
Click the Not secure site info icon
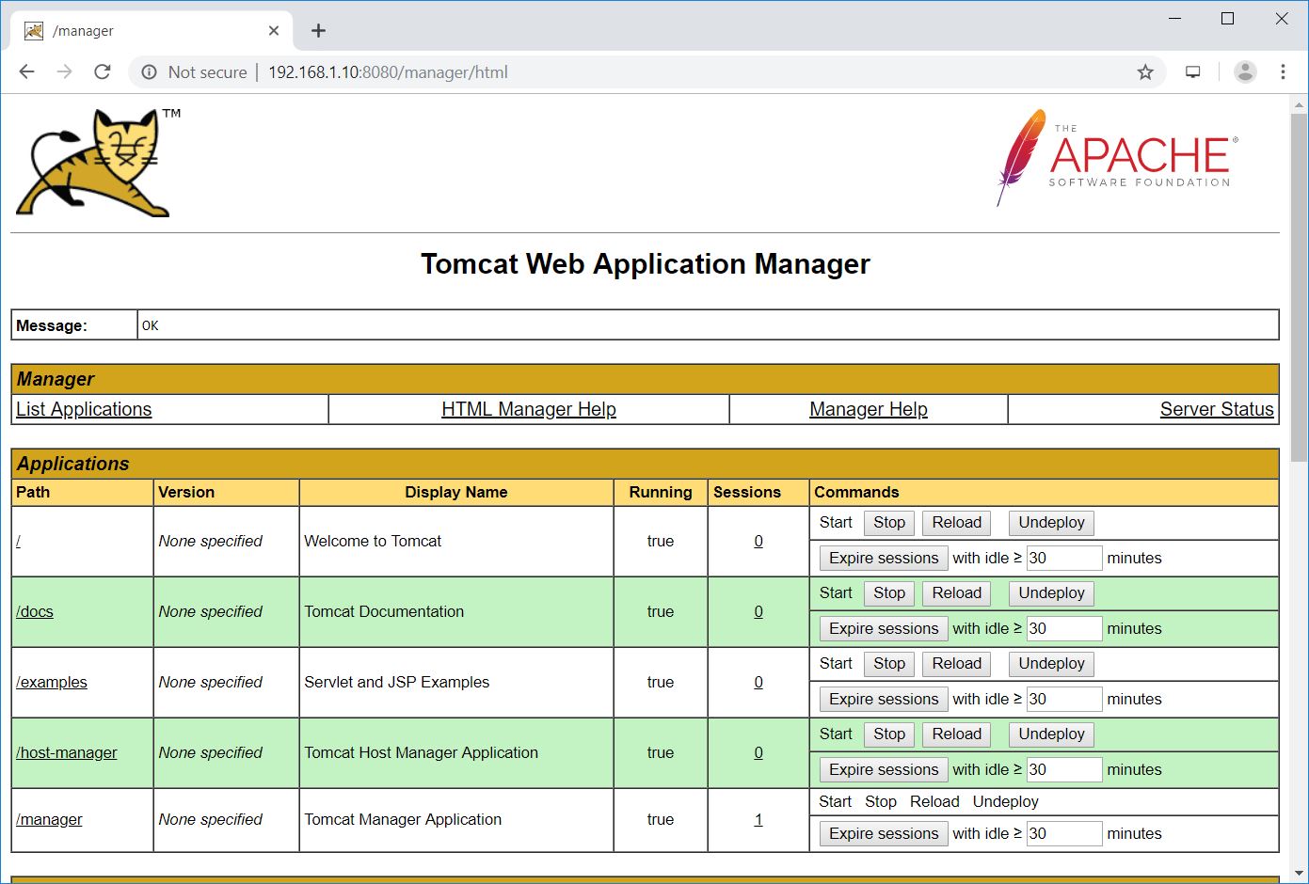[x=149, y=72]
